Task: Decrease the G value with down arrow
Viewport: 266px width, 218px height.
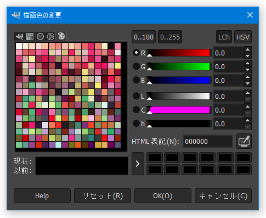Action: [248, 70]
